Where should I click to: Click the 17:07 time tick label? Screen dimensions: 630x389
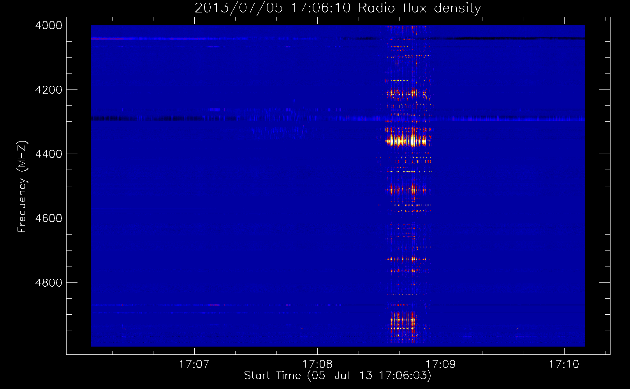click(194, 364)
